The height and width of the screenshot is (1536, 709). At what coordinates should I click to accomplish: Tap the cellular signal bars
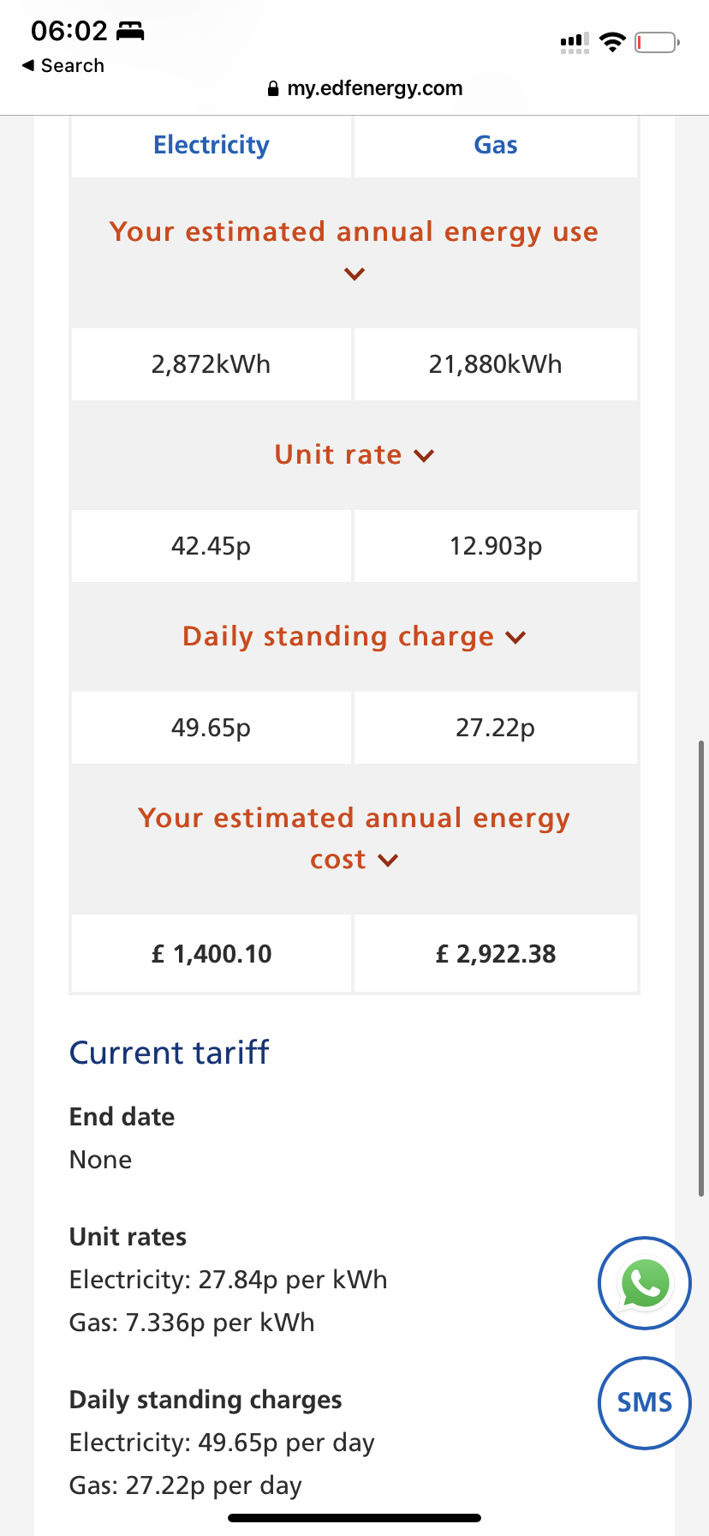tap(574, 42)
